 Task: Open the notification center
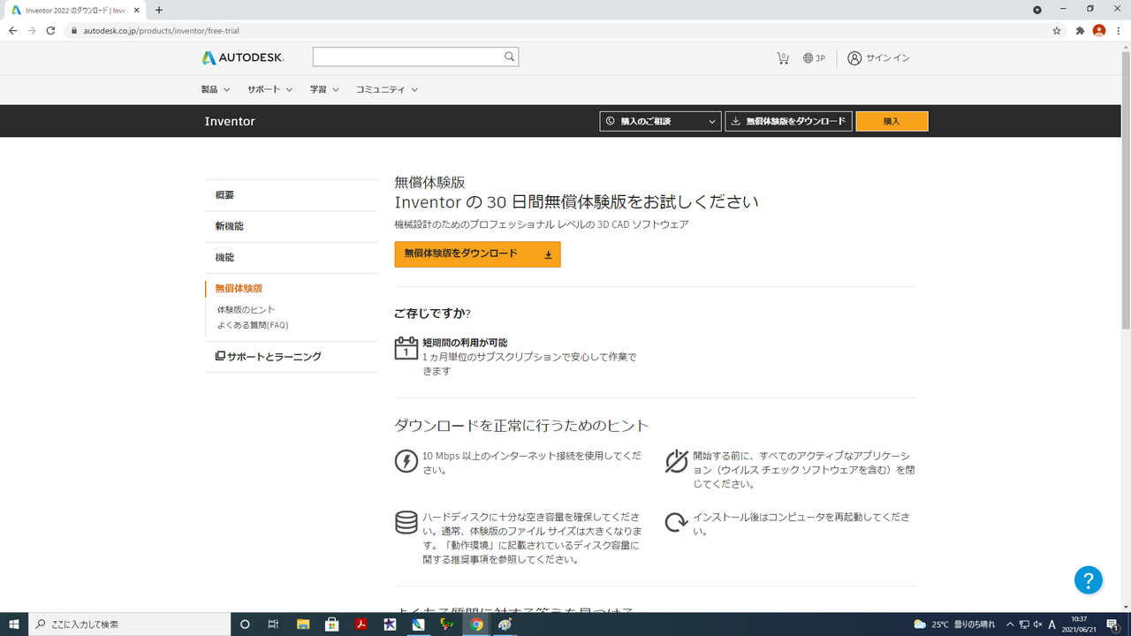(1112, 625)
